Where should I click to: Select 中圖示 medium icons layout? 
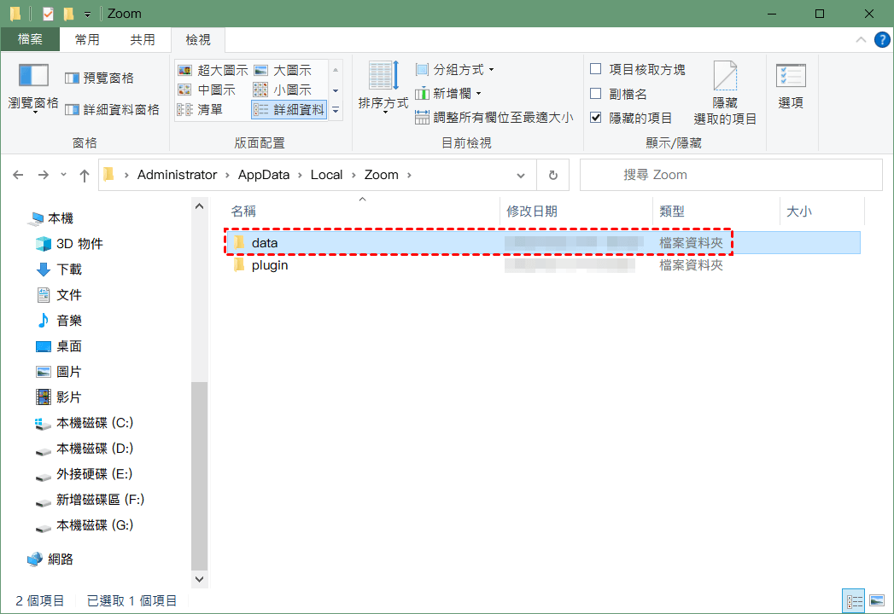[207, 90]
